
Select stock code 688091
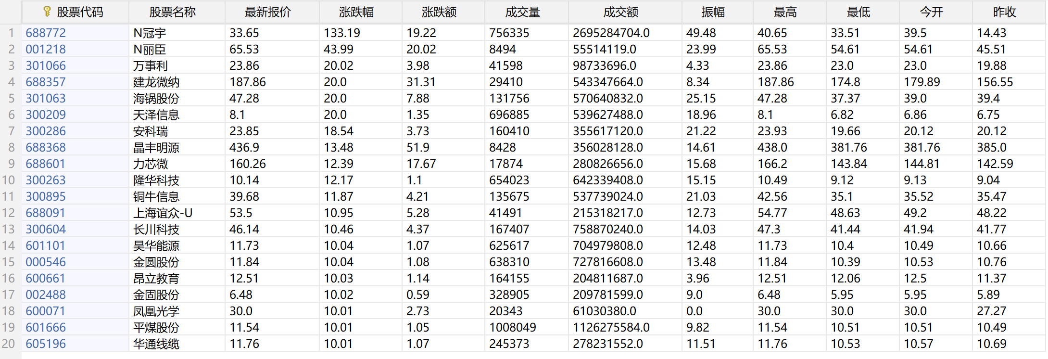pyautogui.click(x=46, y=213)
